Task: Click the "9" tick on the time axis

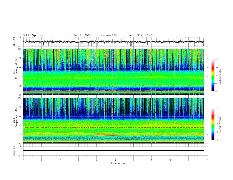Action: pyautogui.click(x=188, y=160)
